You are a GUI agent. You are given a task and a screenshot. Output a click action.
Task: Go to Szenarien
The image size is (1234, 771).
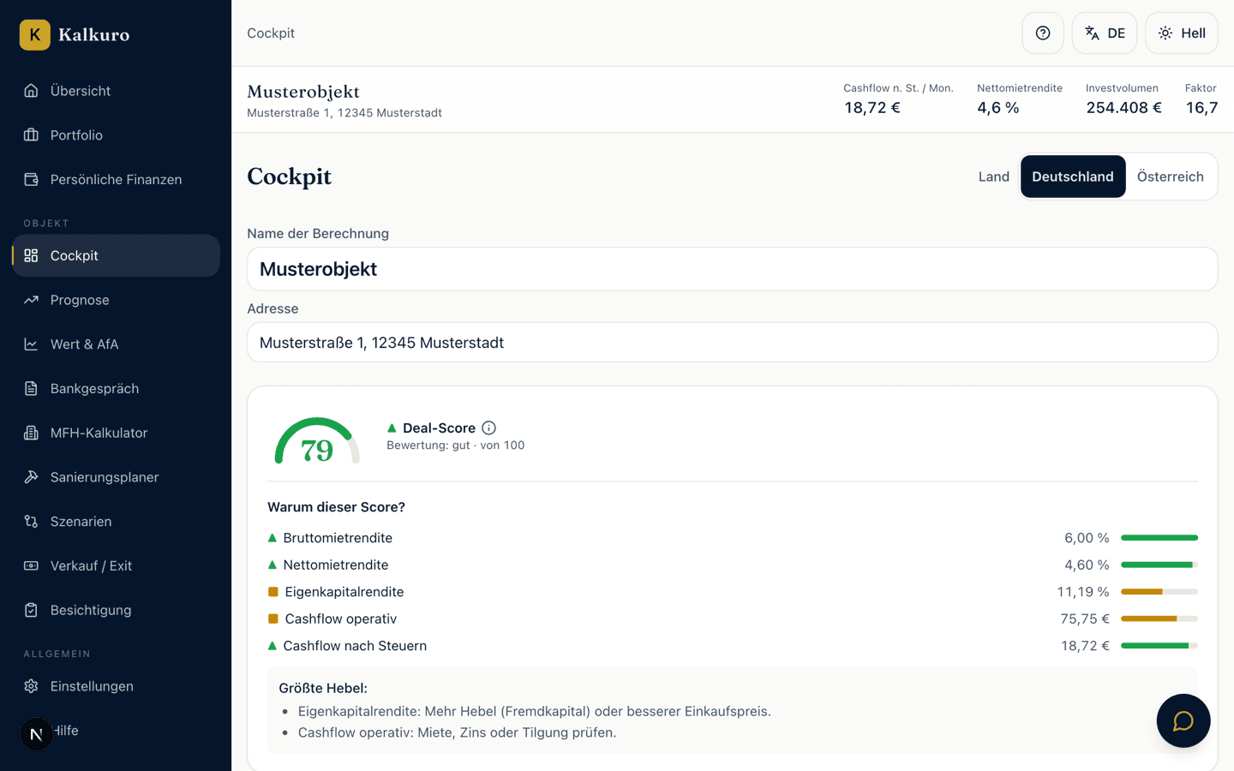pyautogui.click(x=116, y=522)
